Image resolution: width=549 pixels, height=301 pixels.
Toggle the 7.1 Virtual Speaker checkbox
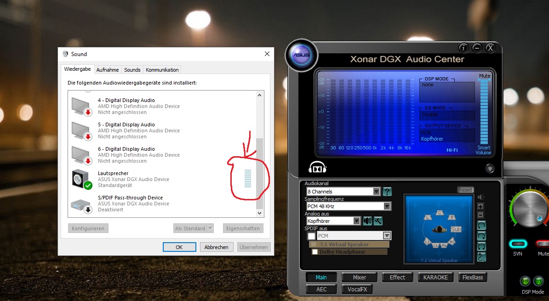[314, 244]
